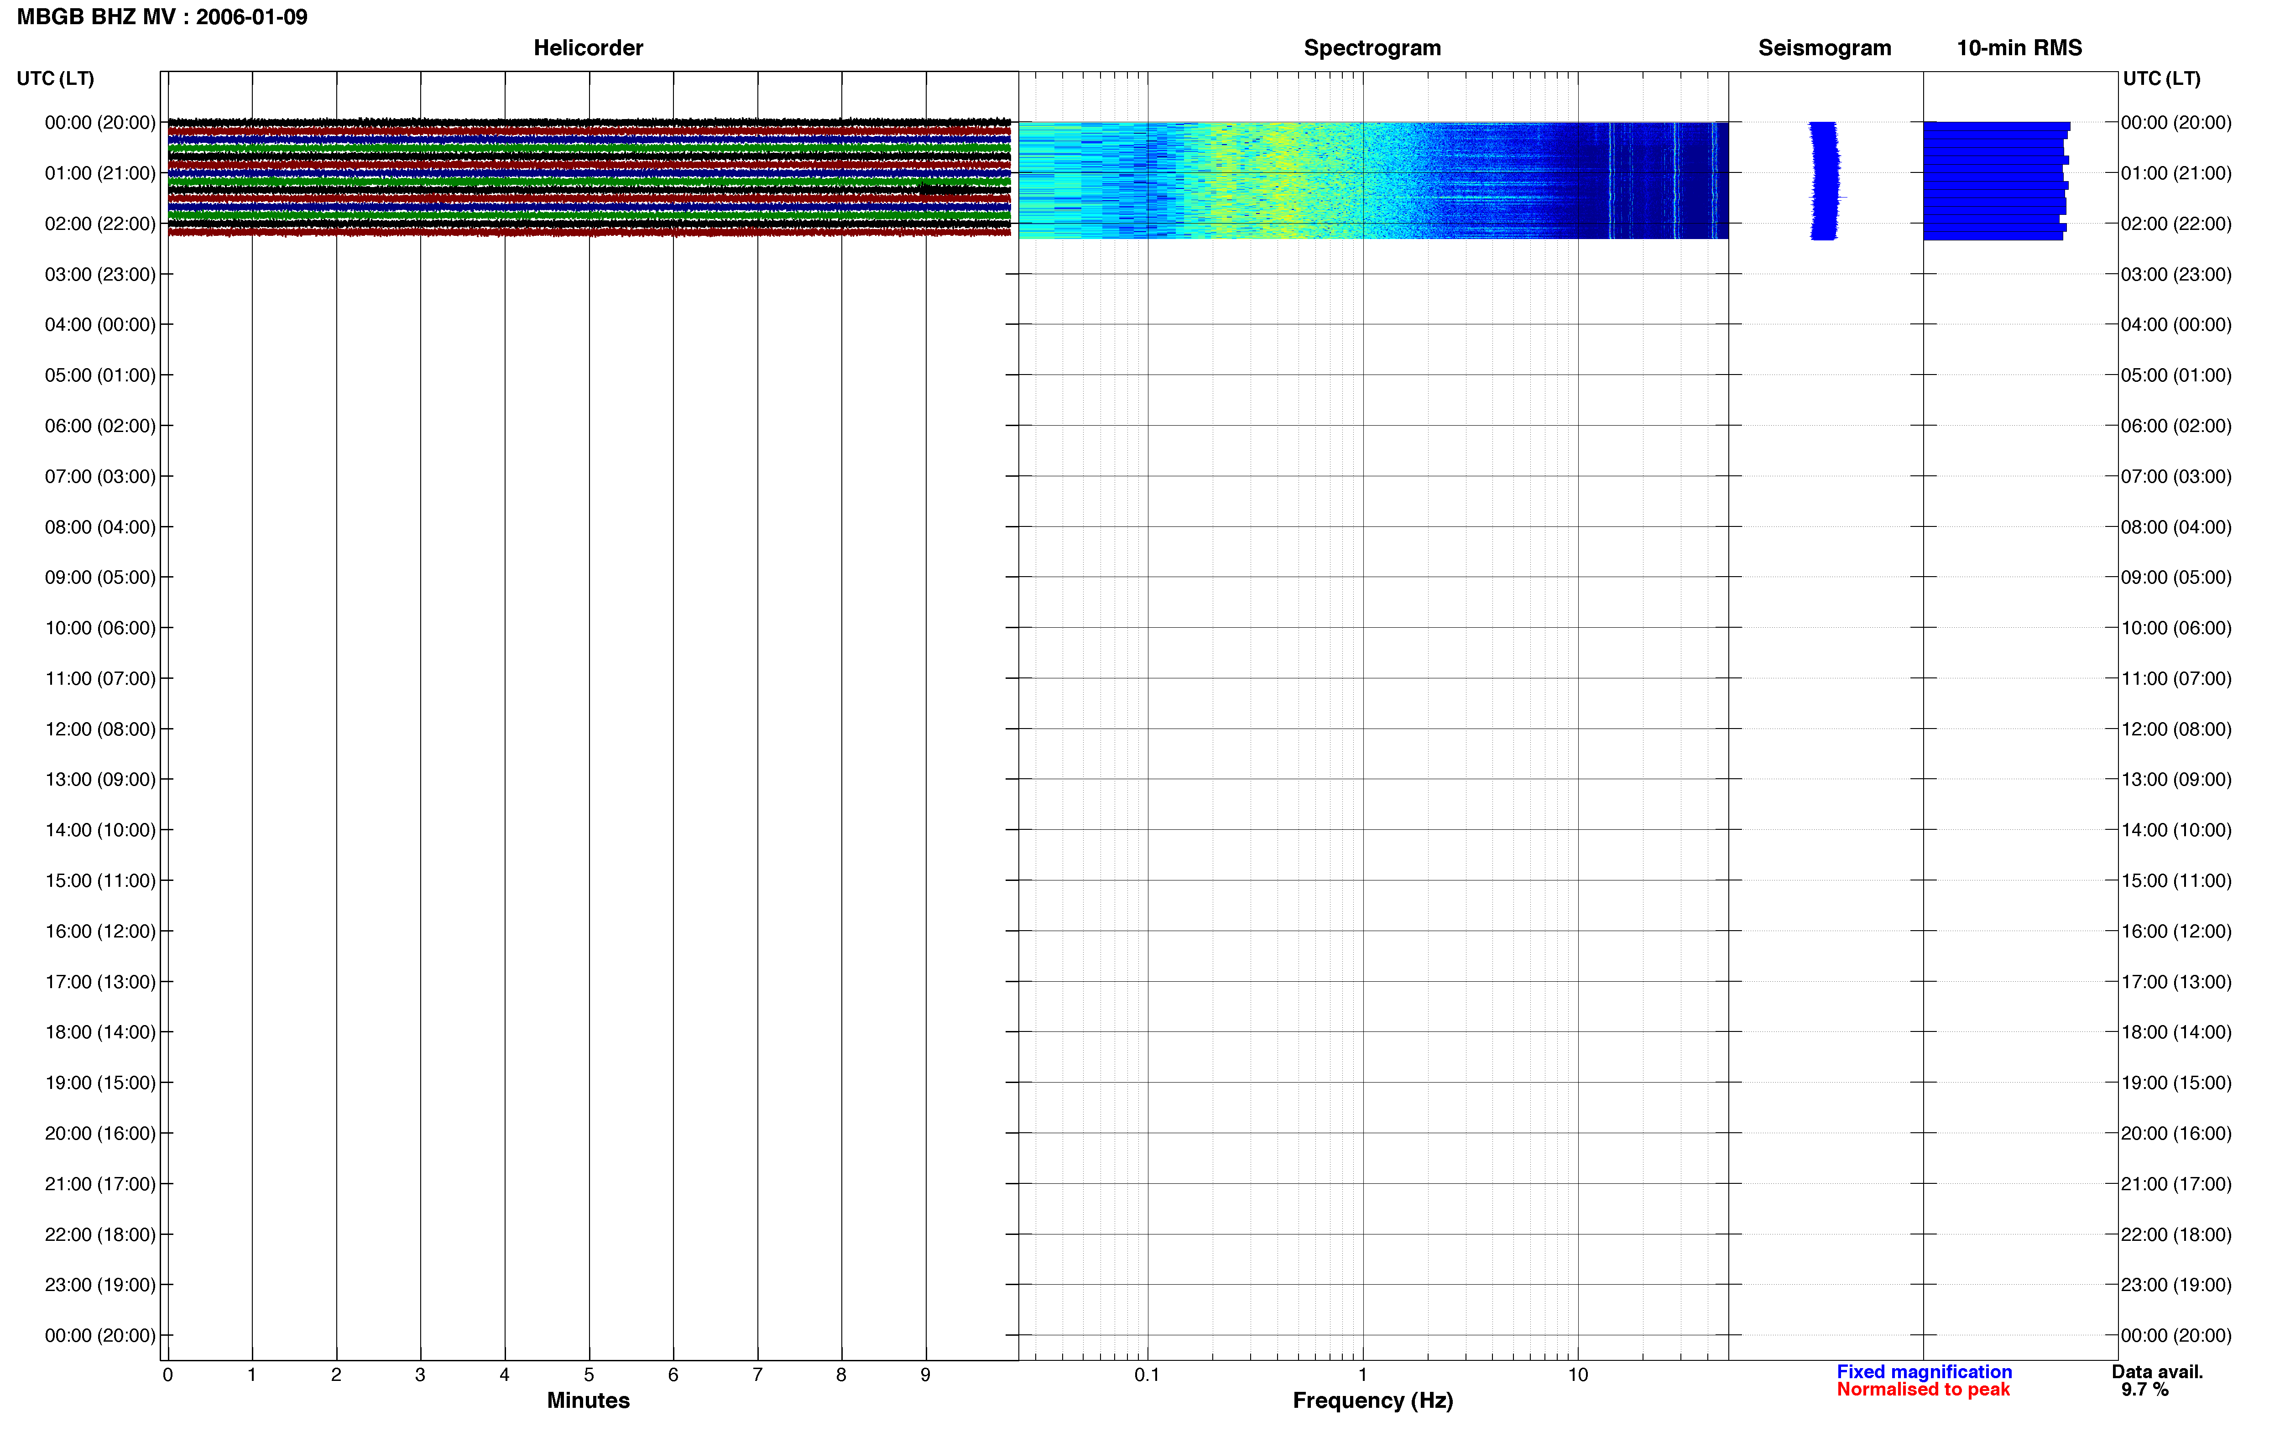
Task: Click the 5 tick label on Minutes axis
Action: (x=589, y=1375)
